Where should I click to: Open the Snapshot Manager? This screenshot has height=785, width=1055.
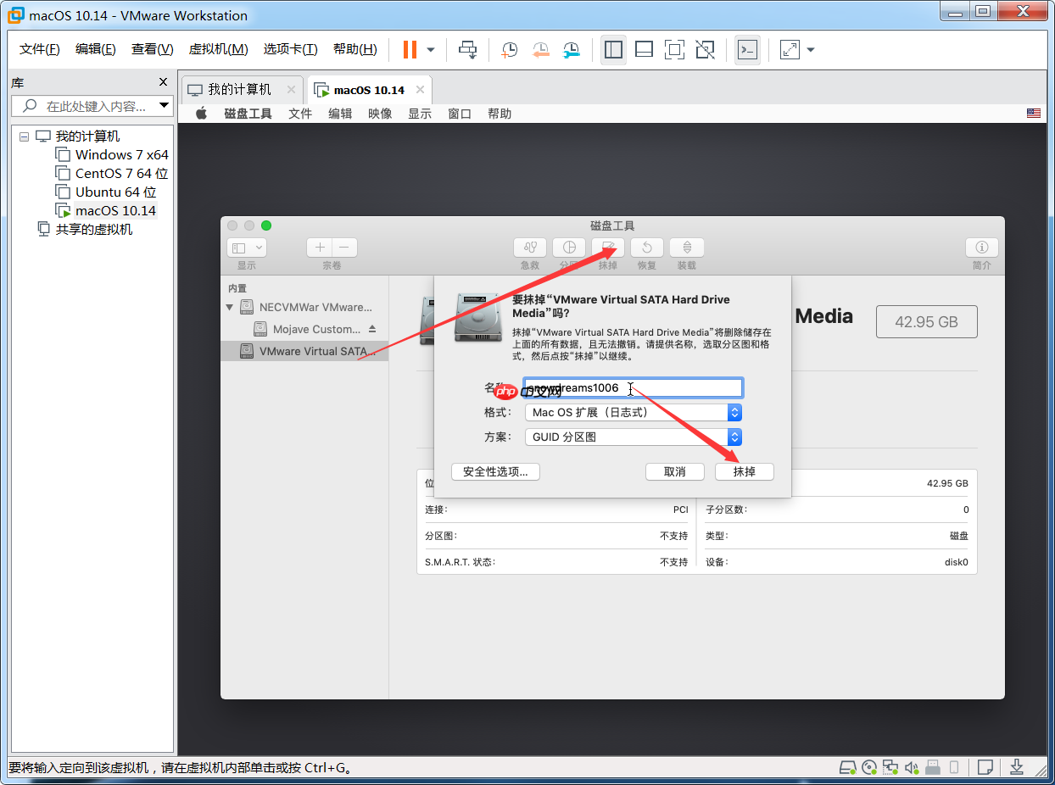(571, 49)
